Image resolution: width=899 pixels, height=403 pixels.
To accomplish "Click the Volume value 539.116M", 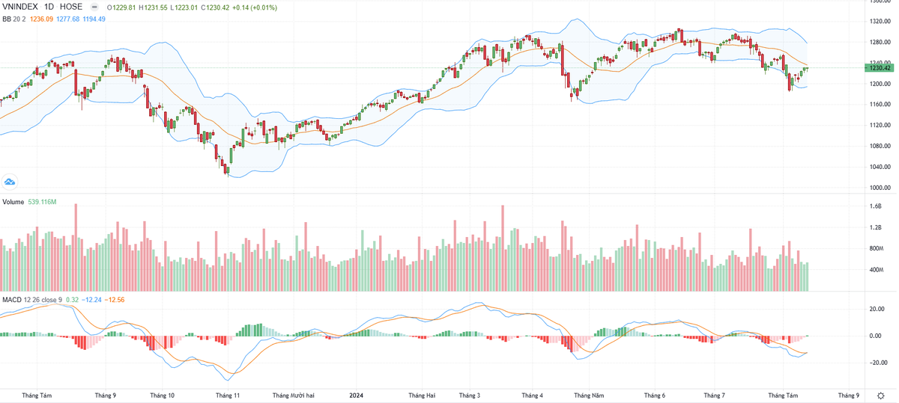I will pos(42,203).
